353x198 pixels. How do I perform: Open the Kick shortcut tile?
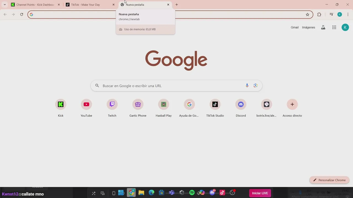pos(61,108)
